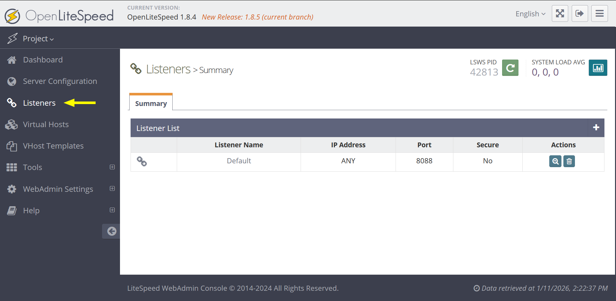Expand the WebAdmin Settings section
Viewport: 616px width, 301px height.
(112, 189)
